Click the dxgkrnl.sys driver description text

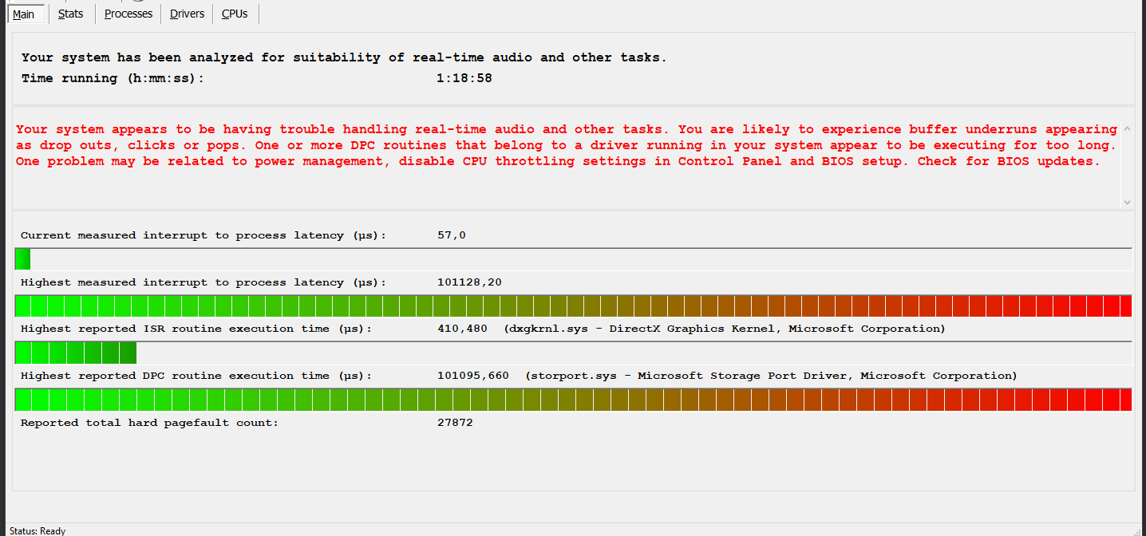[x=725, y=329]
